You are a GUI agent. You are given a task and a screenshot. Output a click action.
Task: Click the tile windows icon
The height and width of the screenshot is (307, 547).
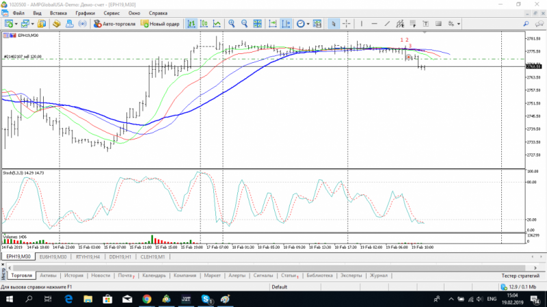click(257, 24)
